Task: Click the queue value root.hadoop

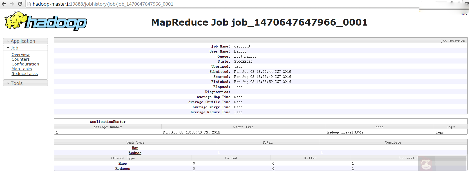Action: tap(245, 56)
